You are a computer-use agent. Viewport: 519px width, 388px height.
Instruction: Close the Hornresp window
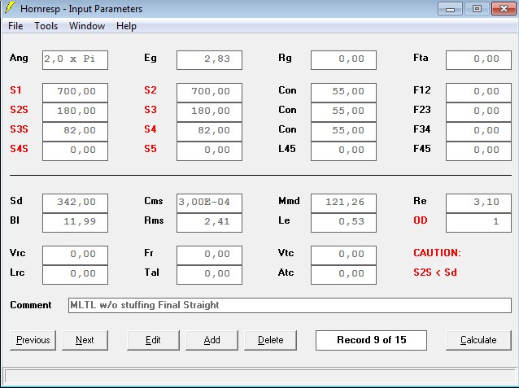pos(504,9)
